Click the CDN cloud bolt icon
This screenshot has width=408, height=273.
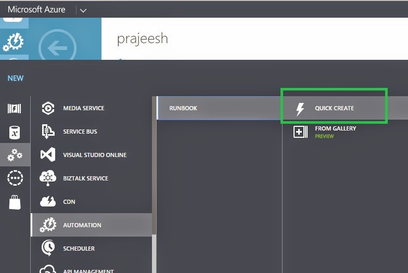pos(48,202)
